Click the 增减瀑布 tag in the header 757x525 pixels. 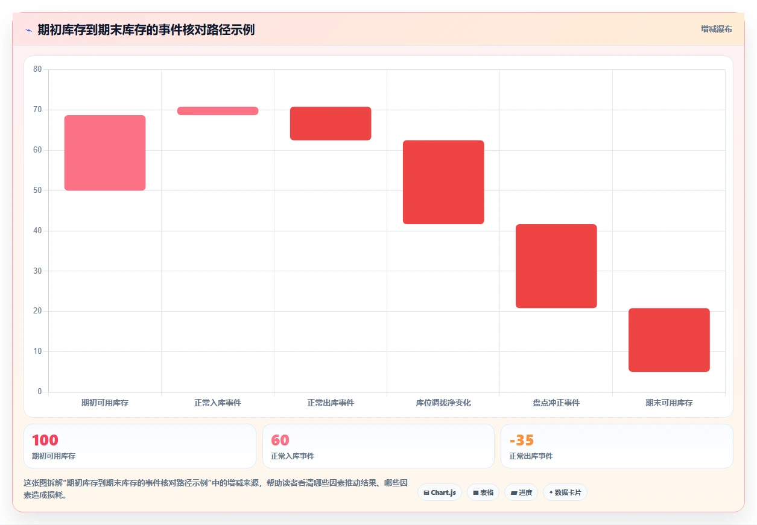tap(717, 29)
